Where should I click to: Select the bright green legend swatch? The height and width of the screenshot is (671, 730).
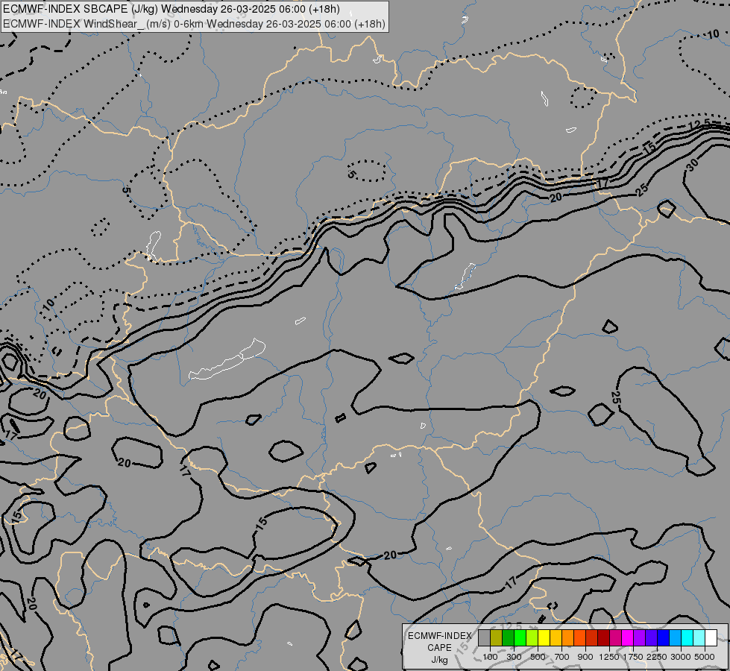(520, 638)
